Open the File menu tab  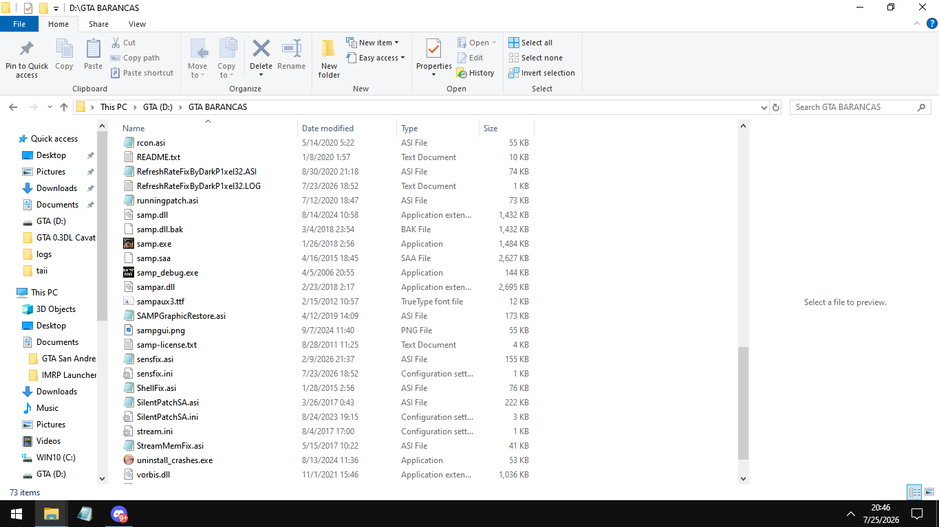(19, 24)
